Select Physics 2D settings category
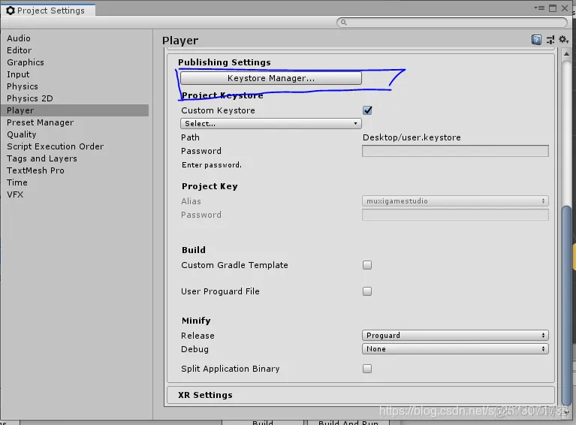Image resolution: width=576 pixels, height=425 pixels. tap(30, 98)
